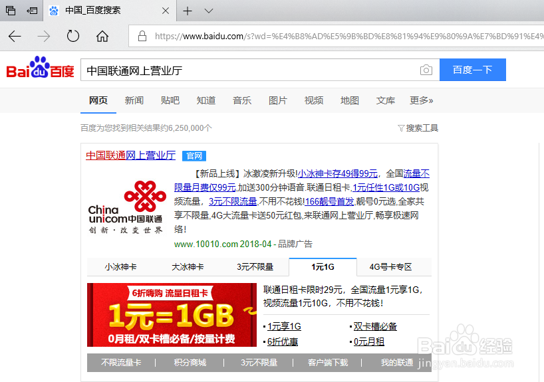Screen dimensions: 544x382
Task: Open the 视频 tab
Action: point(314,100)
